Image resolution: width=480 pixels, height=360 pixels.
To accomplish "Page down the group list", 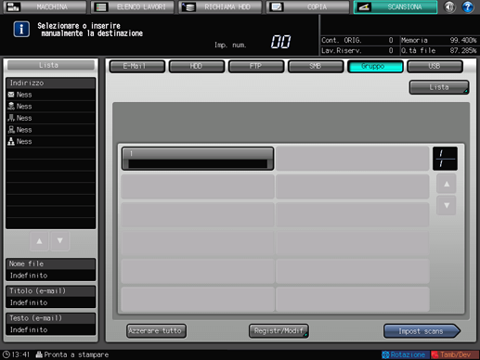I will (x=447, y=205).
